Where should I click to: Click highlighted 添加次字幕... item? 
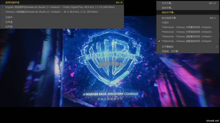point(188,13)
